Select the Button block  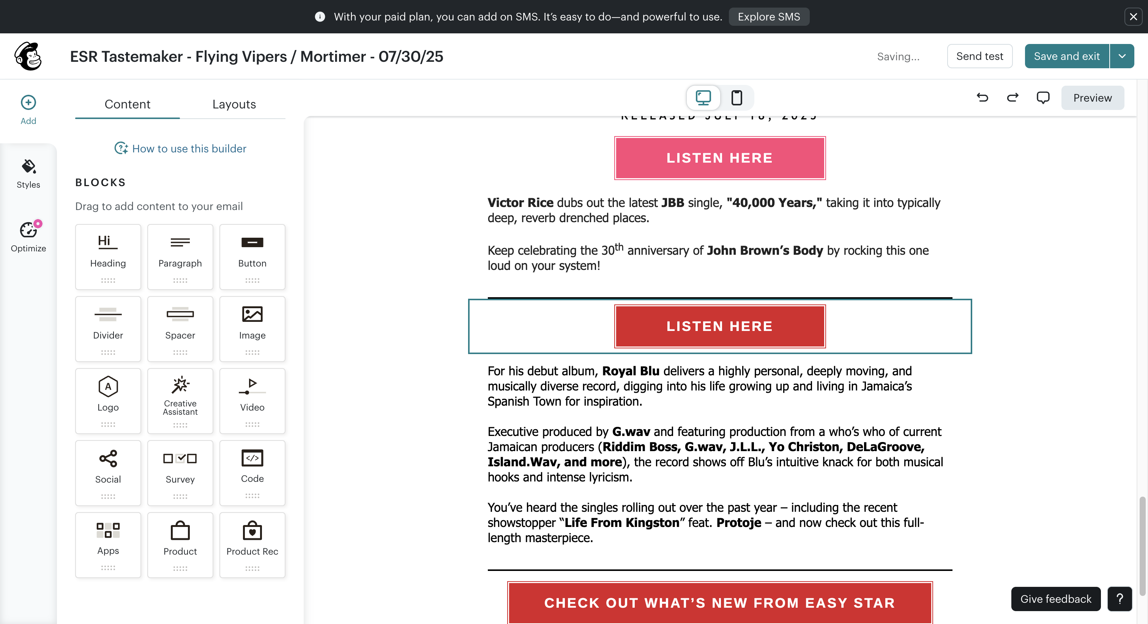pyautogui.click(x=252, y=257)
